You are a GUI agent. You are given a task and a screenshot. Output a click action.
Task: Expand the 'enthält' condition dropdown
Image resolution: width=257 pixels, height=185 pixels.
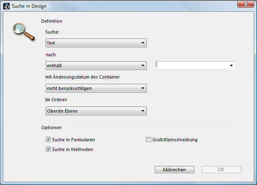click(x=96, y=65)
